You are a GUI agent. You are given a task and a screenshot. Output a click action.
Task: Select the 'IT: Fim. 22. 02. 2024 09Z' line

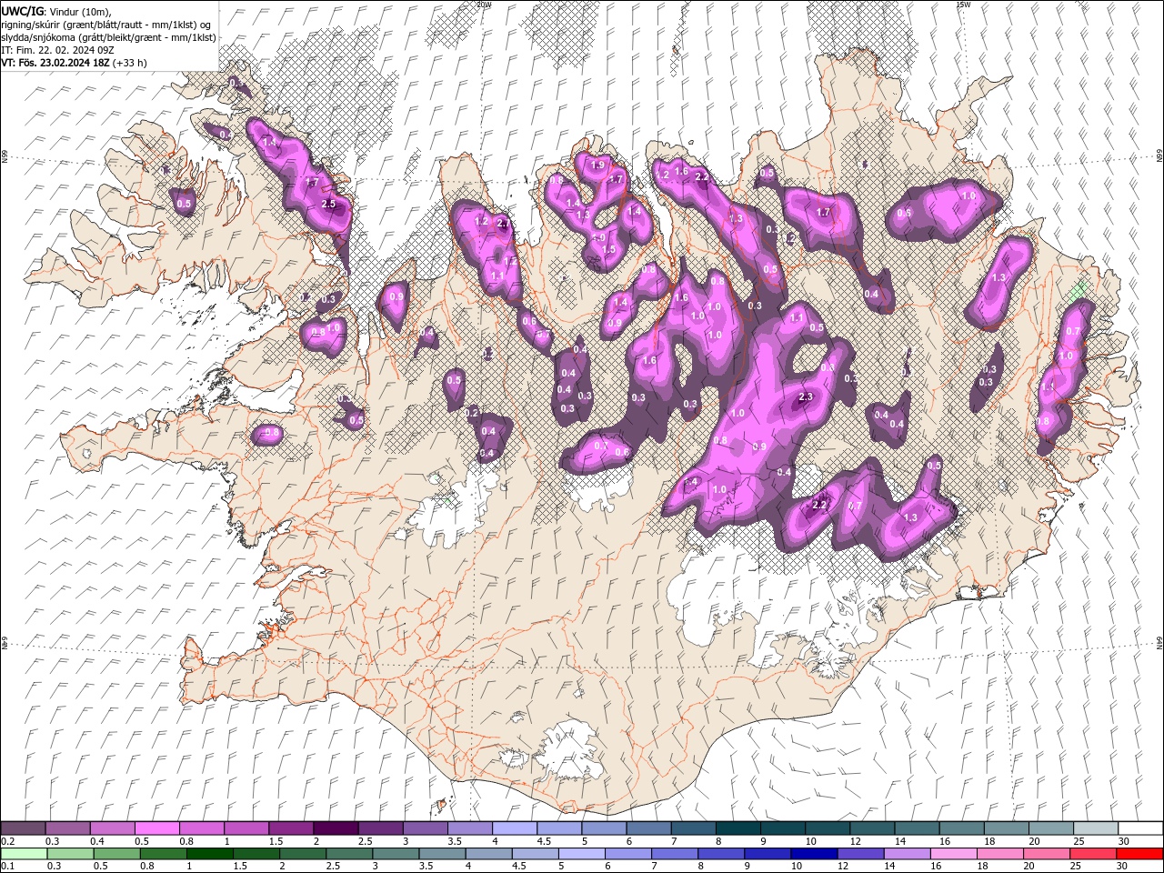pos(56,50)
